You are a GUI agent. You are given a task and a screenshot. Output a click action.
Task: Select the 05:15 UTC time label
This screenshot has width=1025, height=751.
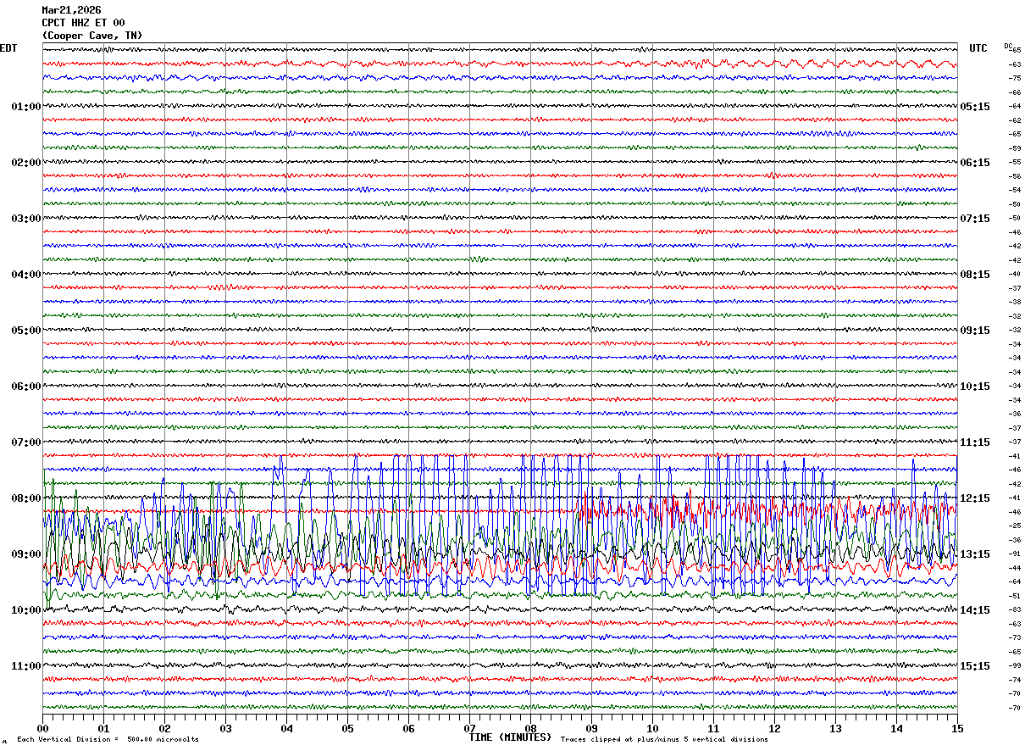click(x=975, y=107)
